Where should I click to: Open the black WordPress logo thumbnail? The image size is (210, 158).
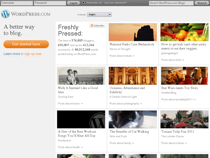(81, 119)
